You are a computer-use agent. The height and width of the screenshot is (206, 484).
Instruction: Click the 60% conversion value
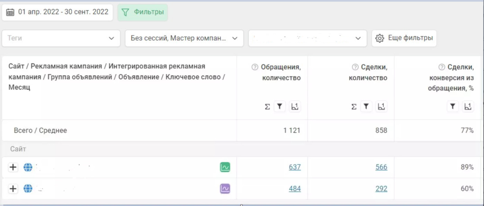point(467,189)
